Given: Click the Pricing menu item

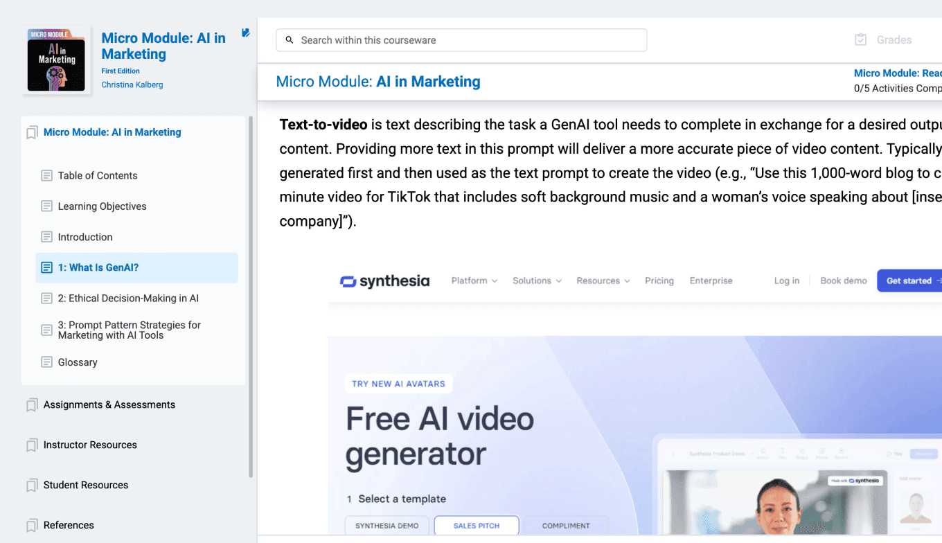Looking at the screenshot, I should coord(659,281).
